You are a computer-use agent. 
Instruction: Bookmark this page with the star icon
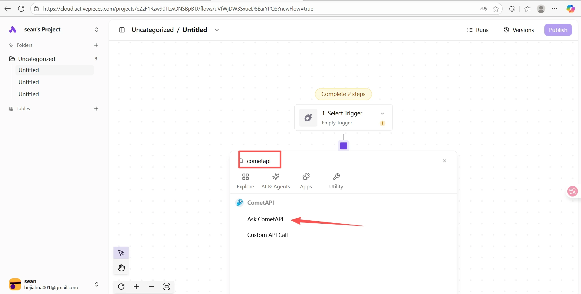(x=496, y=9)
